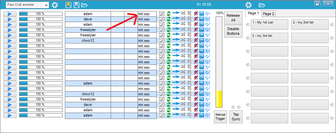Click sawtooth wave icon in top adam row
The height and width of the screenshot is (133, 336).
(x=208, y=14)
